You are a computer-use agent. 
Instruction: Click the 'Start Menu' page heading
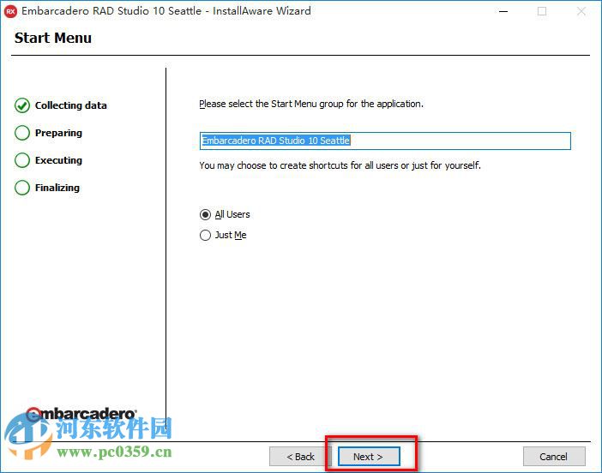pyautogui.click(x=53, y=38)
